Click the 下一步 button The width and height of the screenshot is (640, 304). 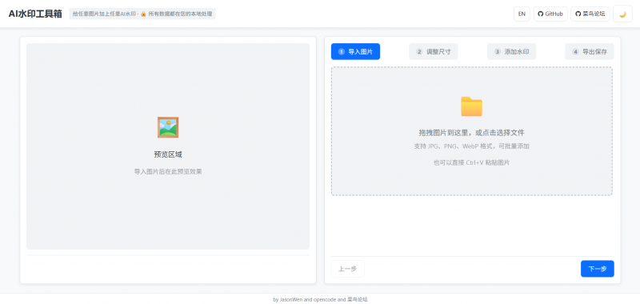597,269
